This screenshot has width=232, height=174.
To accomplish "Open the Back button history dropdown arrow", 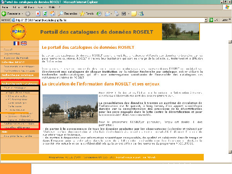I will point(22,14).
